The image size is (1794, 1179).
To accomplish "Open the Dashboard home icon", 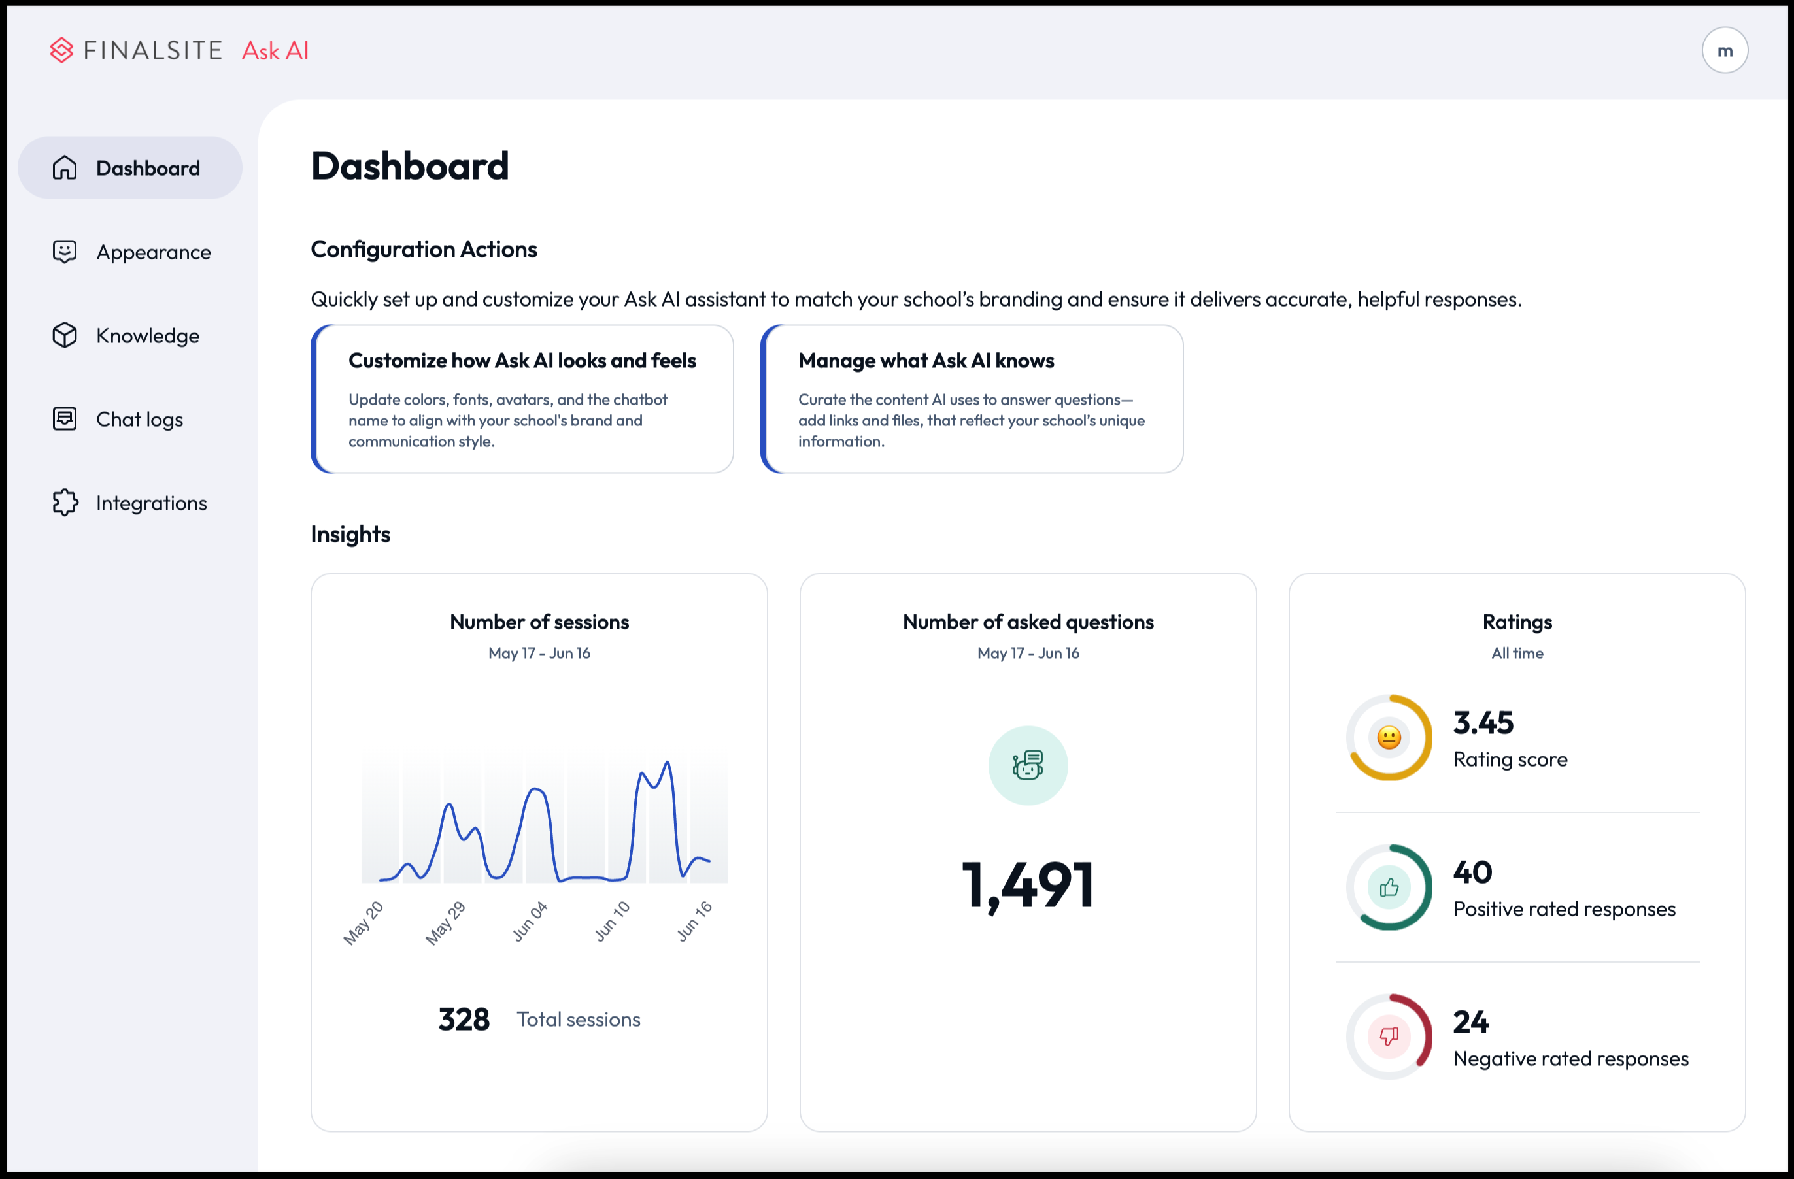I will pos(65,168).
